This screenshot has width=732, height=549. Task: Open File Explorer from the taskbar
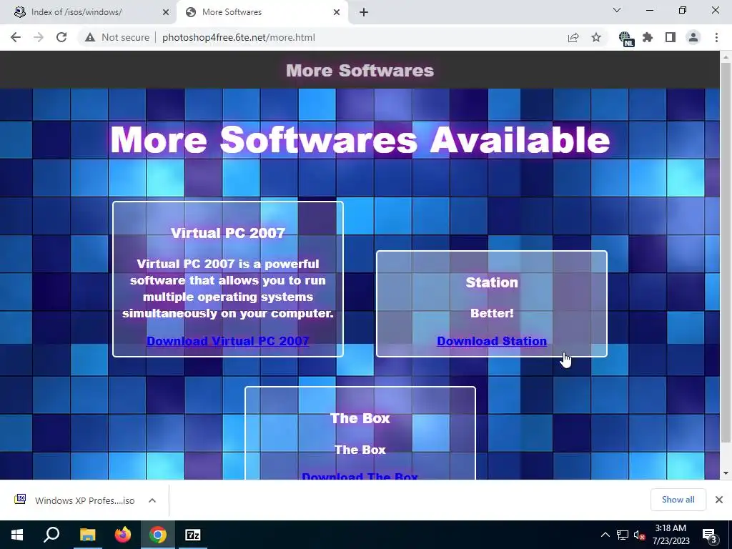(87, 535)
